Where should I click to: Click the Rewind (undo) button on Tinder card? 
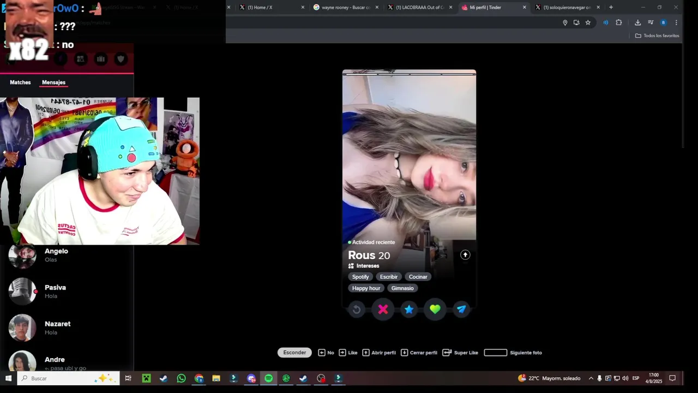(357, 309)
